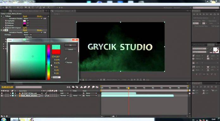This screenshot has width=220, height=121.
Task: Open the Normal blending mode dropdown
Action: click(x=64, y=96)
